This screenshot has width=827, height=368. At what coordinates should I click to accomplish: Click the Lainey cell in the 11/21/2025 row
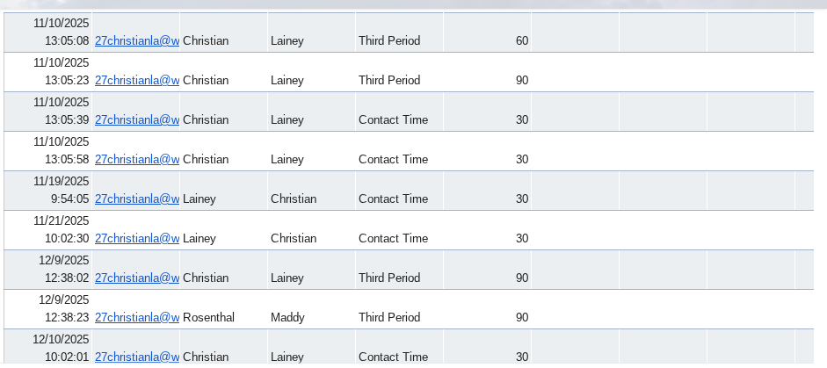[199, 238]
